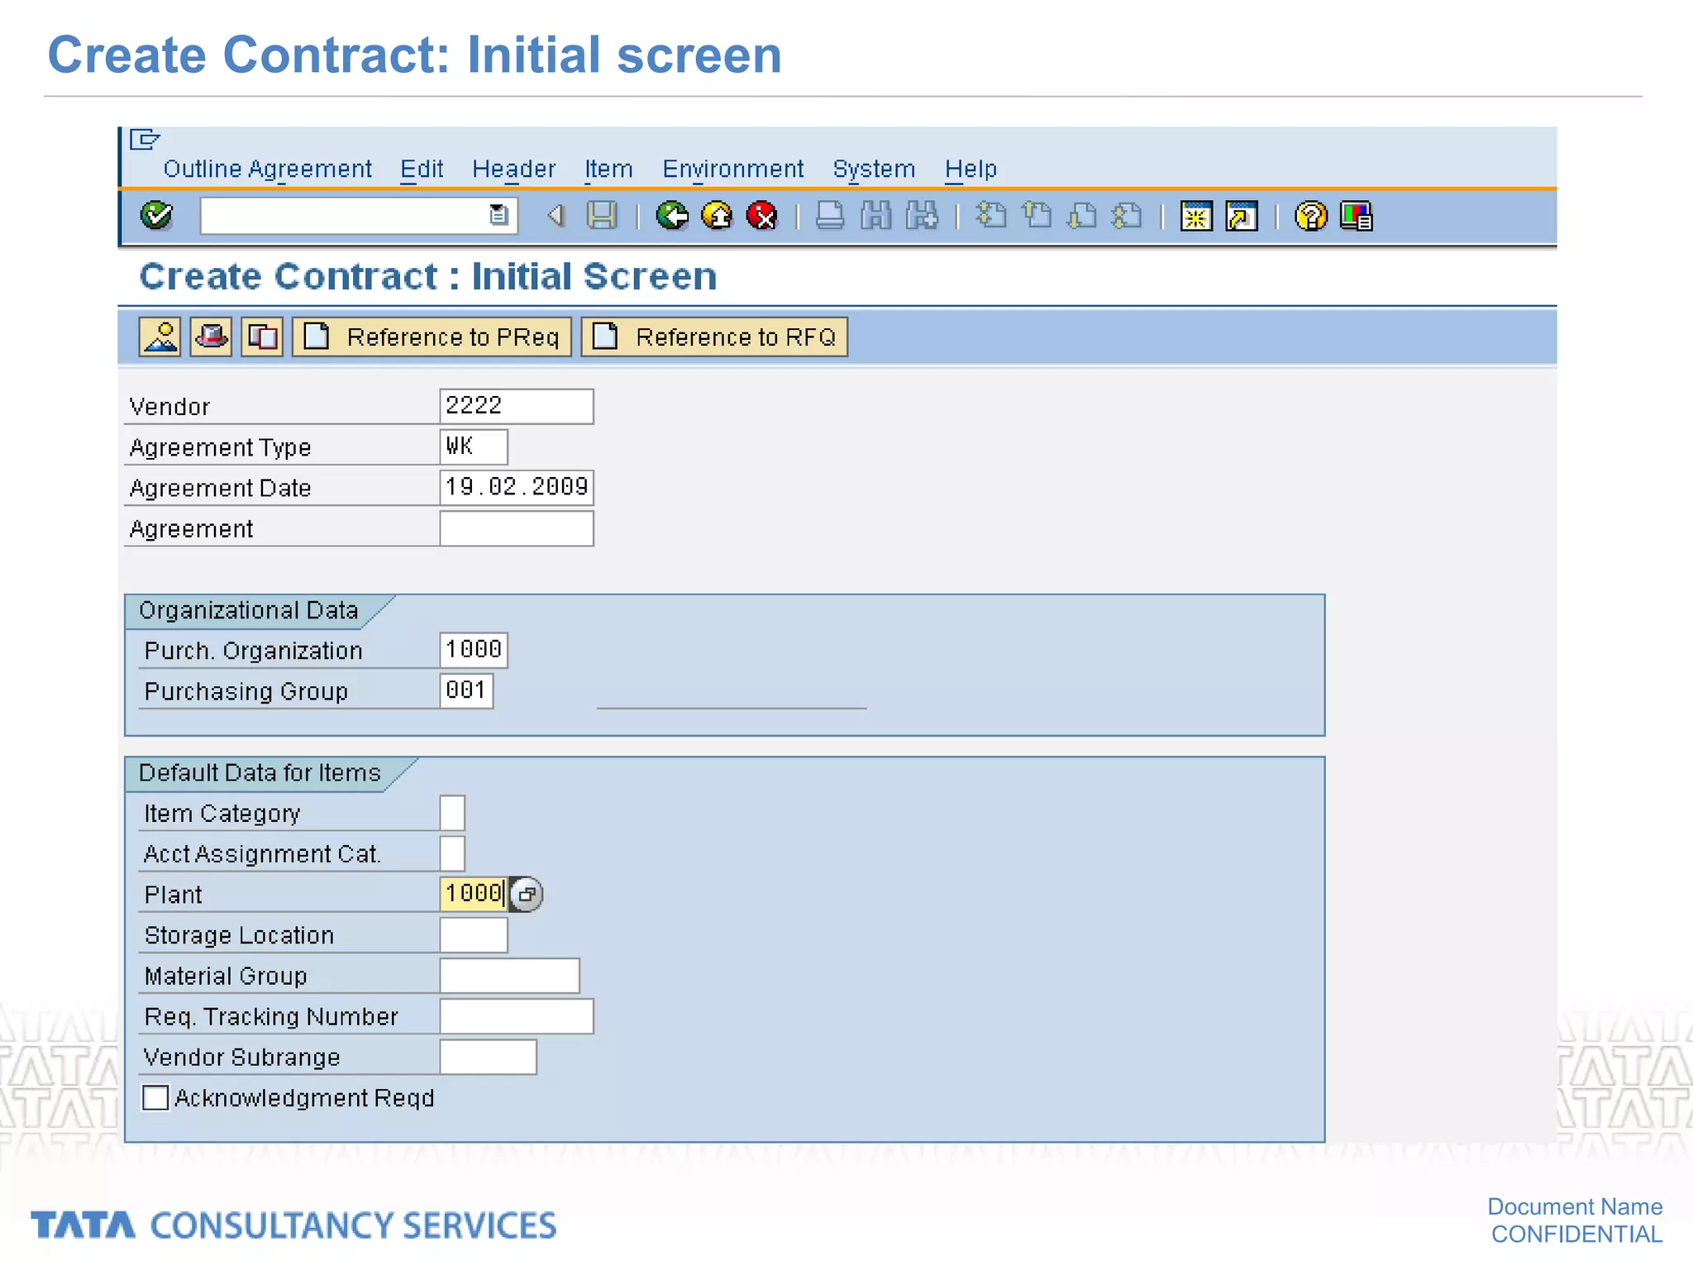The image size is (1693, 1270).
Task: Click the Agreement Type field WK
Action: (473, 446)
